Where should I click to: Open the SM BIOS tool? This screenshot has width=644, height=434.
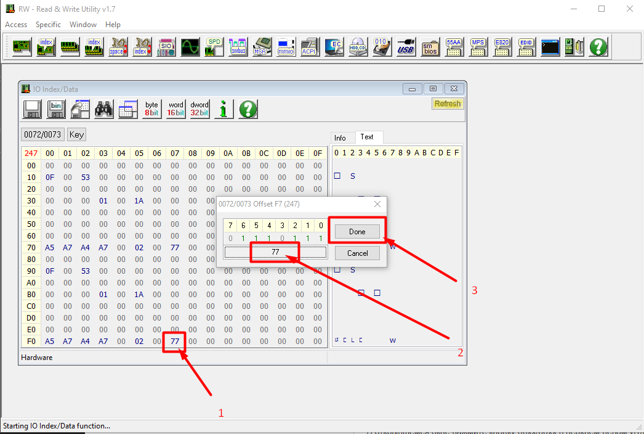pos(430,47)
